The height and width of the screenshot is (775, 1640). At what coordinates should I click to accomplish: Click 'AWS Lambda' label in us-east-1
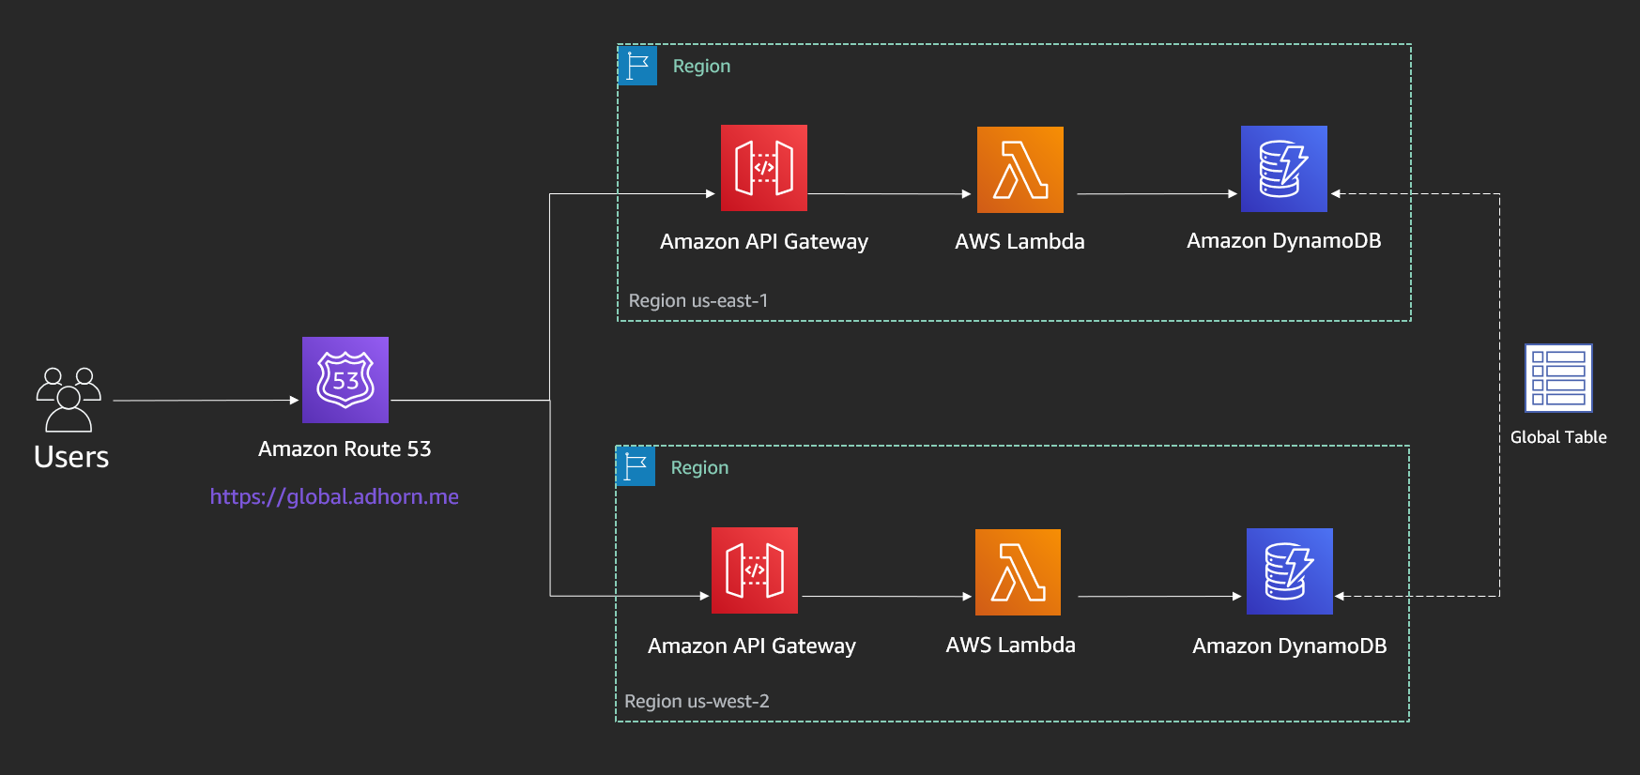pos(1019,241)
